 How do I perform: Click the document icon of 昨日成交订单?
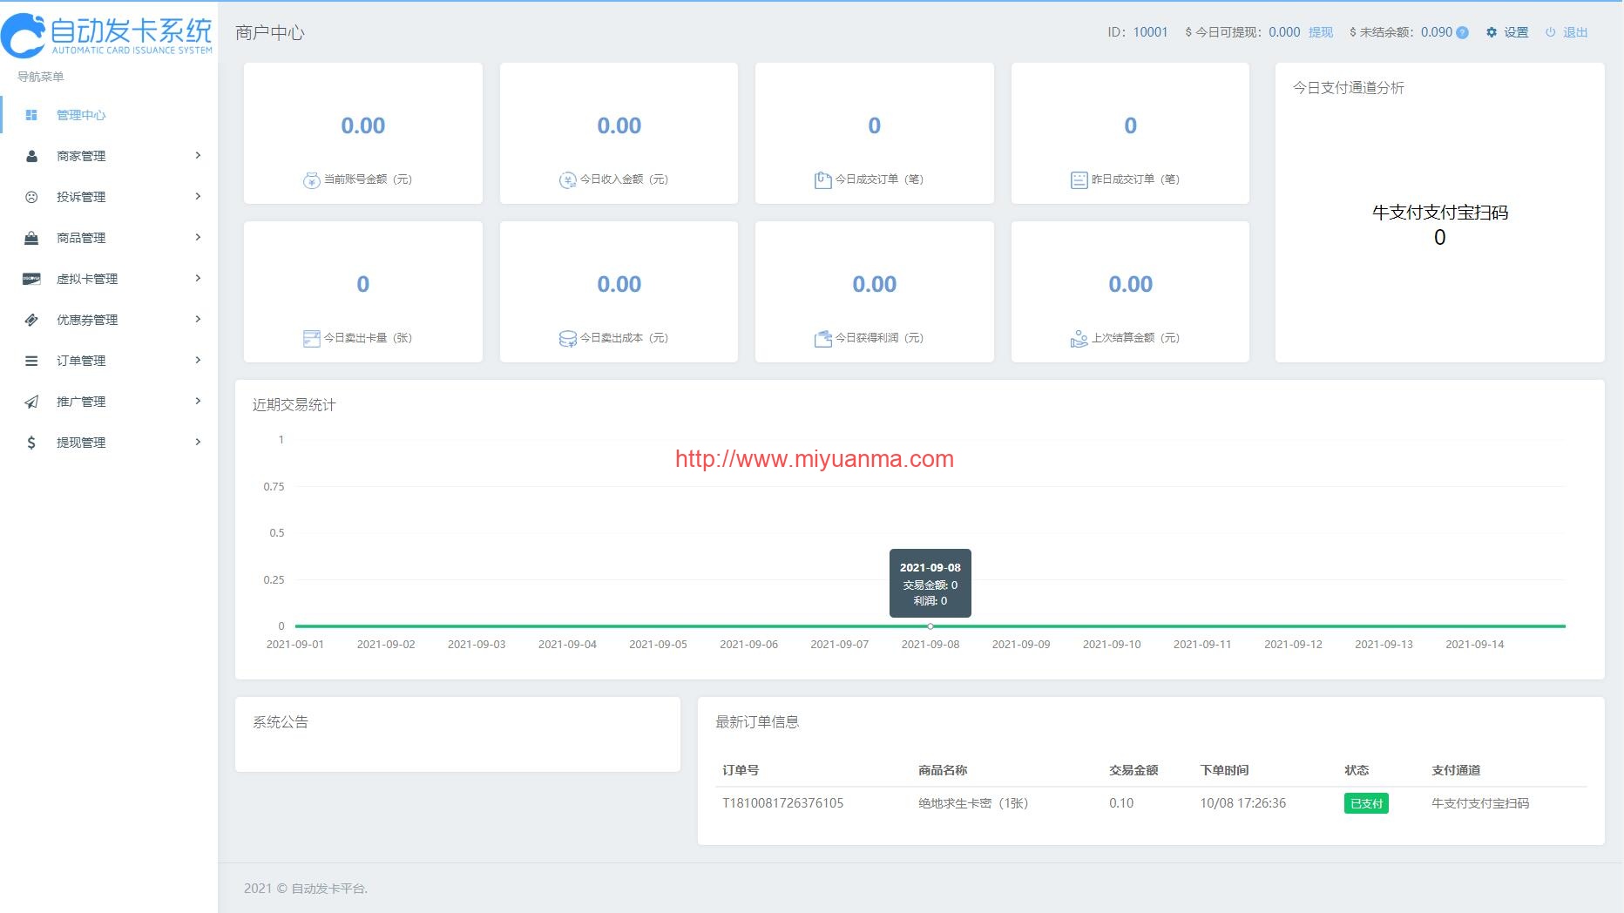[x=1079, y=180]
